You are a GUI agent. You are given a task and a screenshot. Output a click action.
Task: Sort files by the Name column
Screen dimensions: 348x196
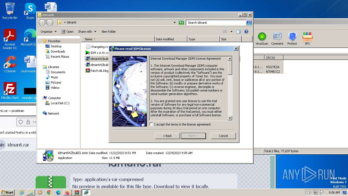[118, 39]
